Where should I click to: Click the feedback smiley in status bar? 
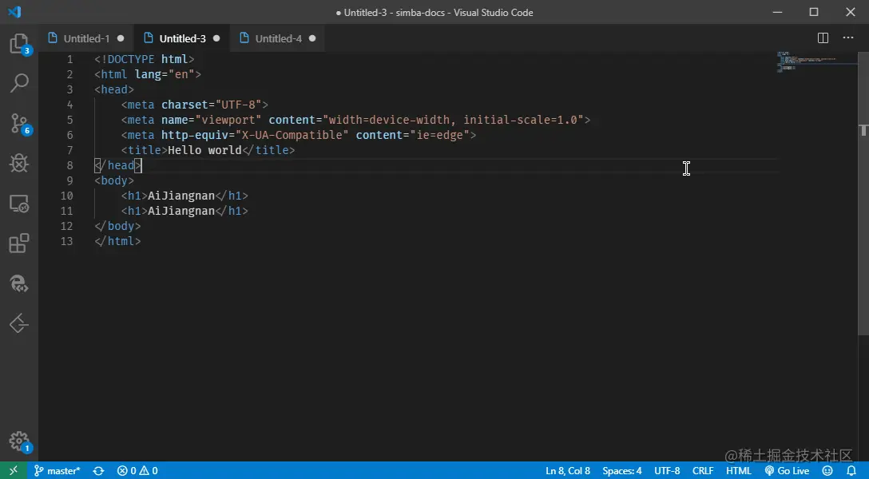click(x=827, y=471)
